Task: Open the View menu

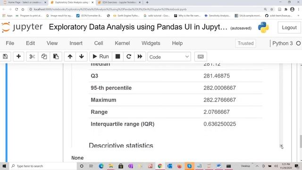Action: point(52,43)
